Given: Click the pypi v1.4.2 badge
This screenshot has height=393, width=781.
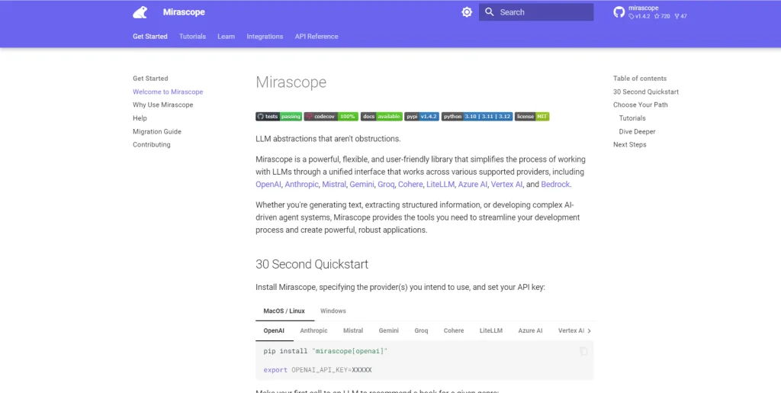Looking at the screenshot, I should 421,117.
